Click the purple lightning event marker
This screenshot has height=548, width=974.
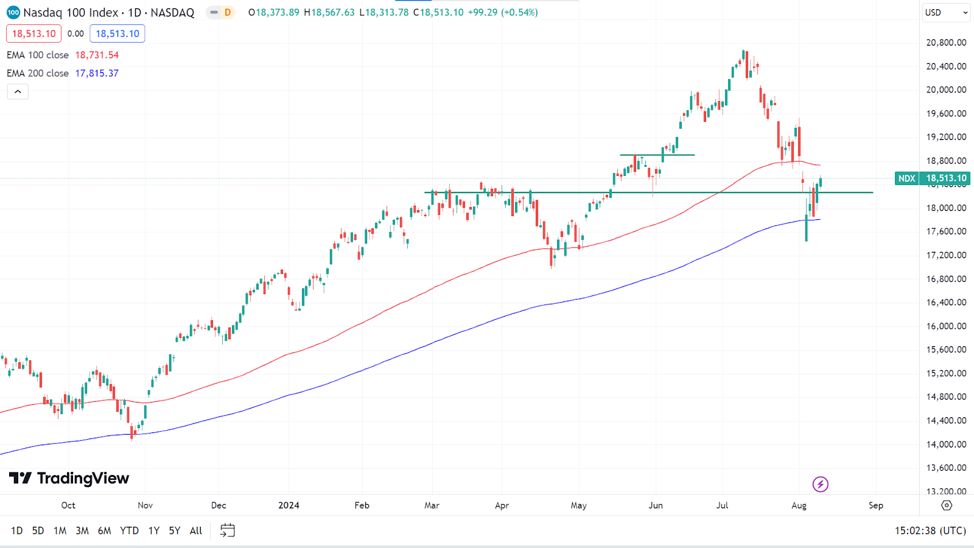820,484
